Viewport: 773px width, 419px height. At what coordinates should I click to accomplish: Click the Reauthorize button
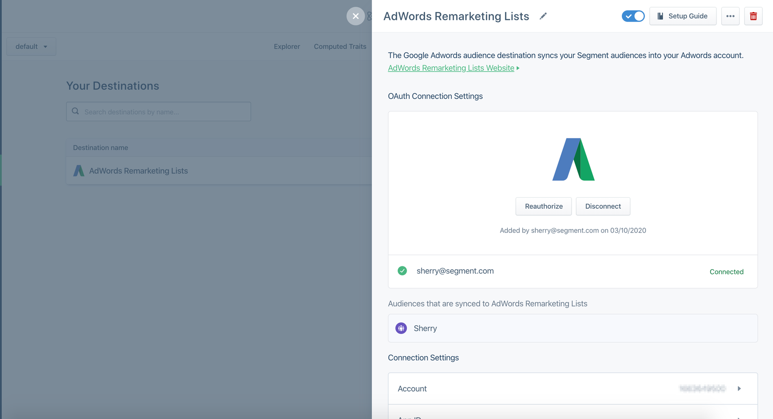click(544, 206)
